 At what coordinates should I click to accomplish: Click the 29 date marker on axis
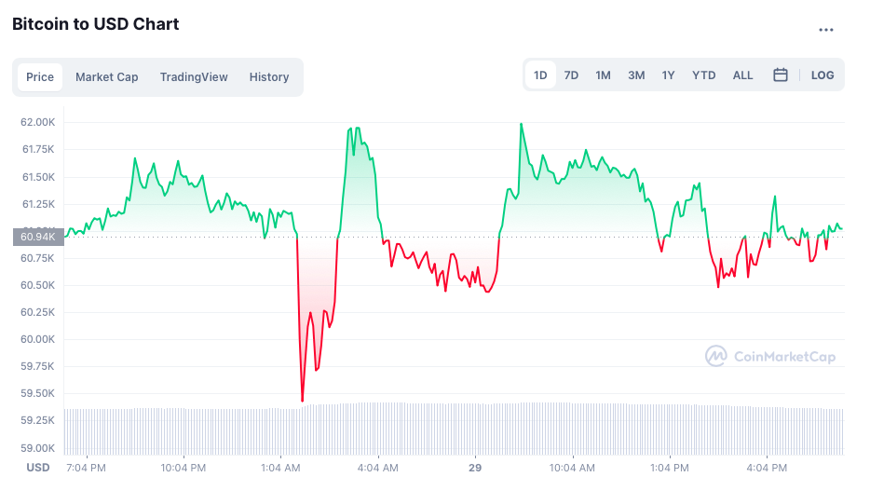(x=475, y=467)
